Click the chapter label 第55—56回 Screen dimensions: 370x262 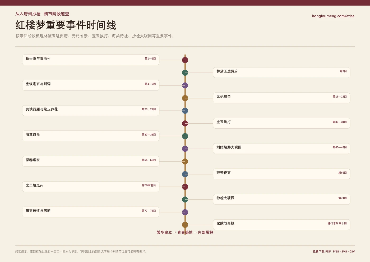[149, 160]
